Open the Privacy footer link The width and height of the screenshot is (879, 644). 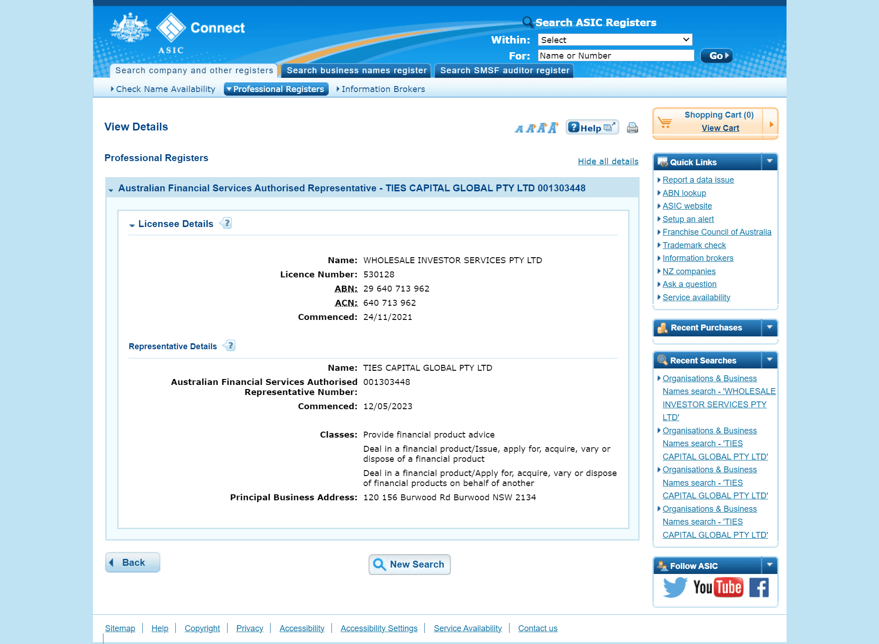(x=250, y=628)
